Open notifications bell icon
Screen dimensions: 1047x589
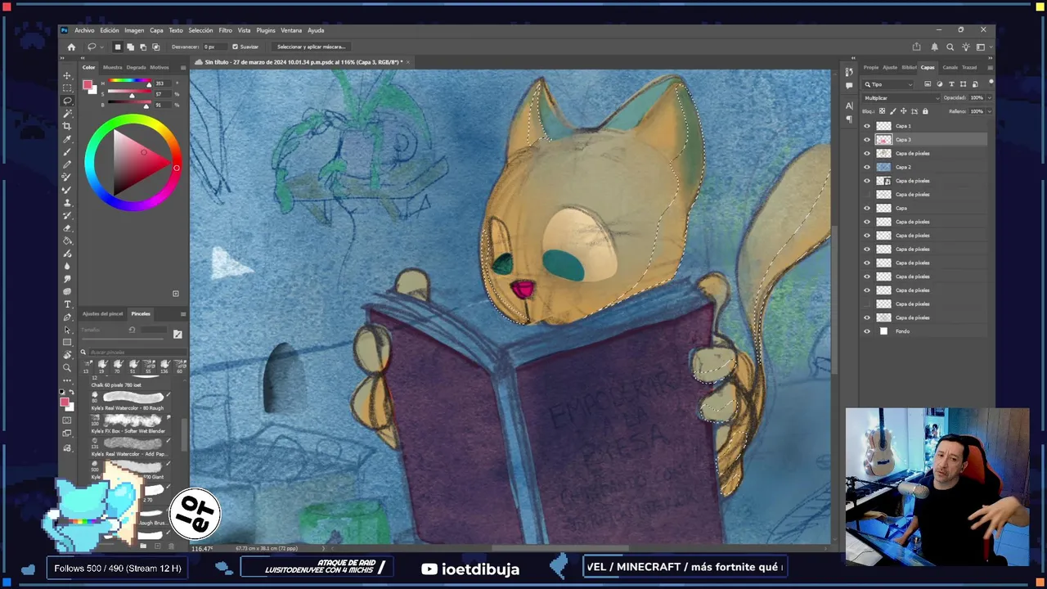934,47
